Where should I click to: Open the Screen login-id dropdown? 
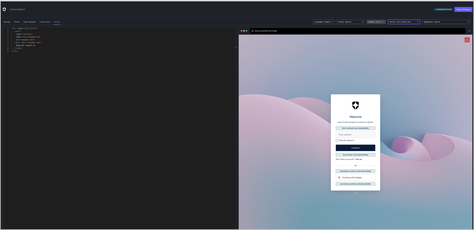coord(376,22)
